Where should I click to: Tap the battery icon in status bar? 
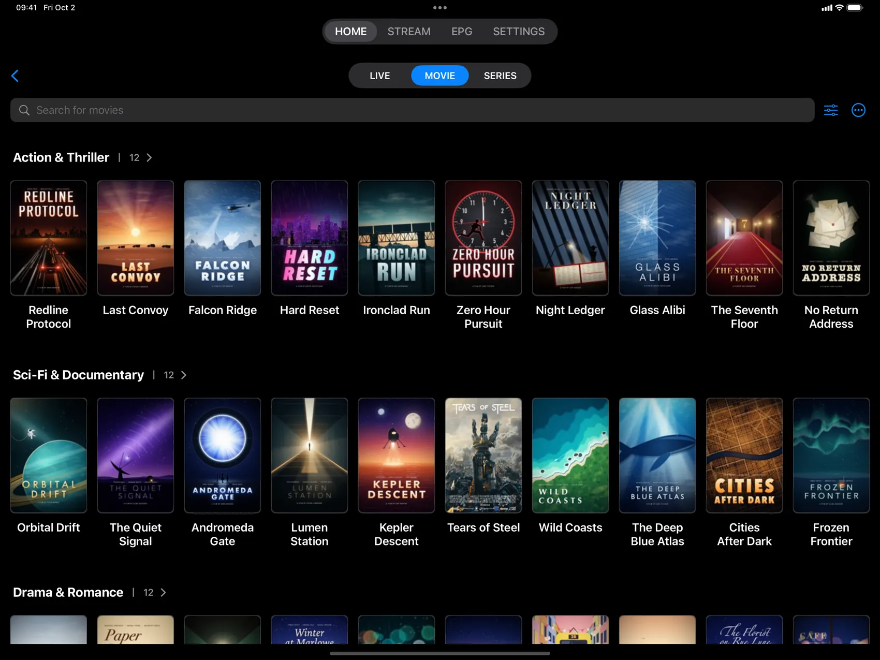(855, 8)
